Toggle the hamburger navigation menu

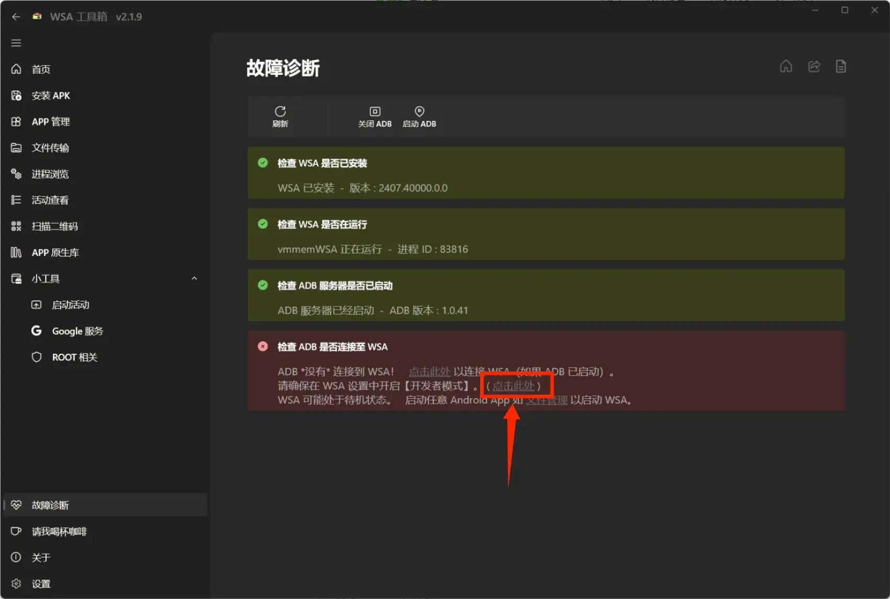click(x=16, y=43)
